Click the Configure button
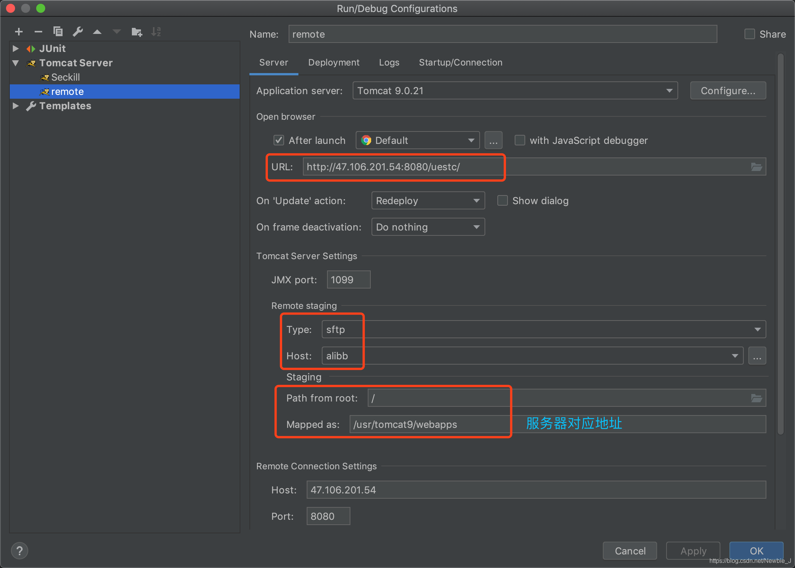Image resolution: width=795 pixels, height=568 pixels. [727, 91]
